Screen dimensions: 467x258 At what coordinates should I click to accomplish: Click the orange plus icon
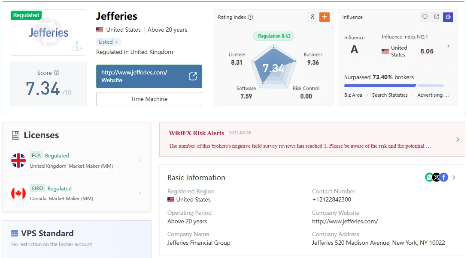click(x=324, y=17)
